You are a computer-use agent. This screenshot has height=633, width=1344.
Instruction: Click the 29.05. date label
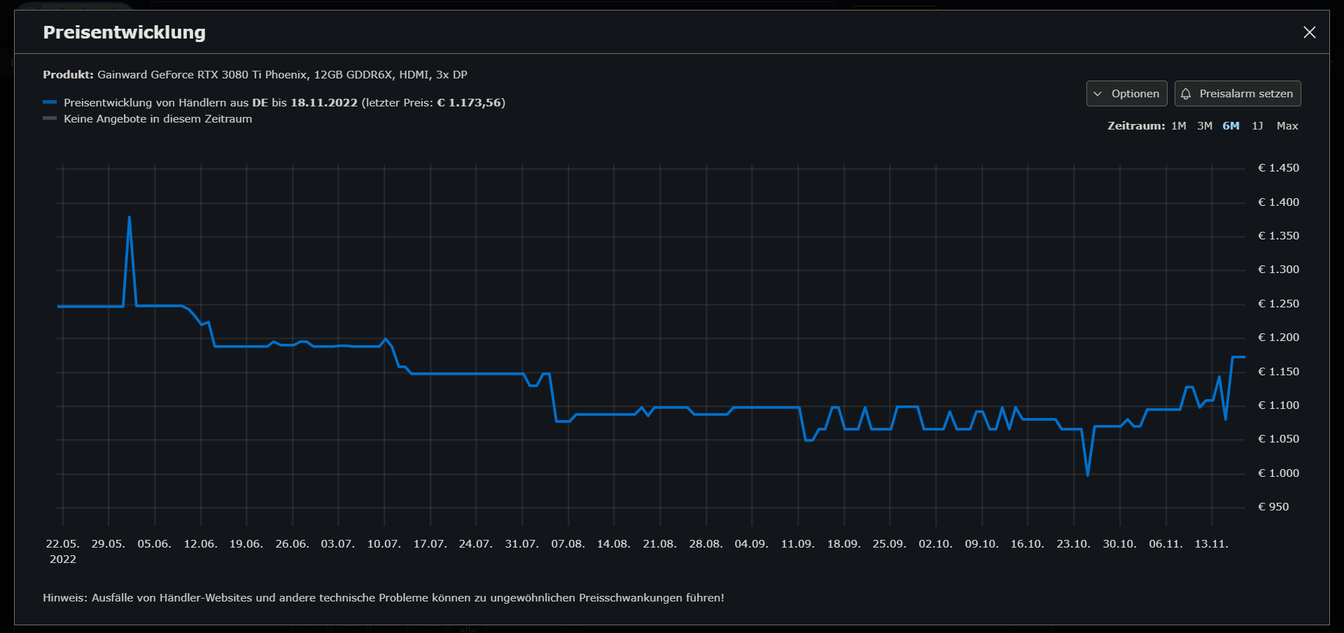pos(108,544)
